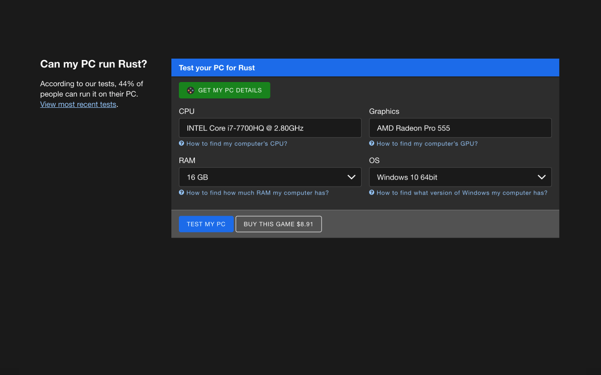Click the Can my PC run Rust? heading
The image size is (601, 375).
click(x=94, y=64)
